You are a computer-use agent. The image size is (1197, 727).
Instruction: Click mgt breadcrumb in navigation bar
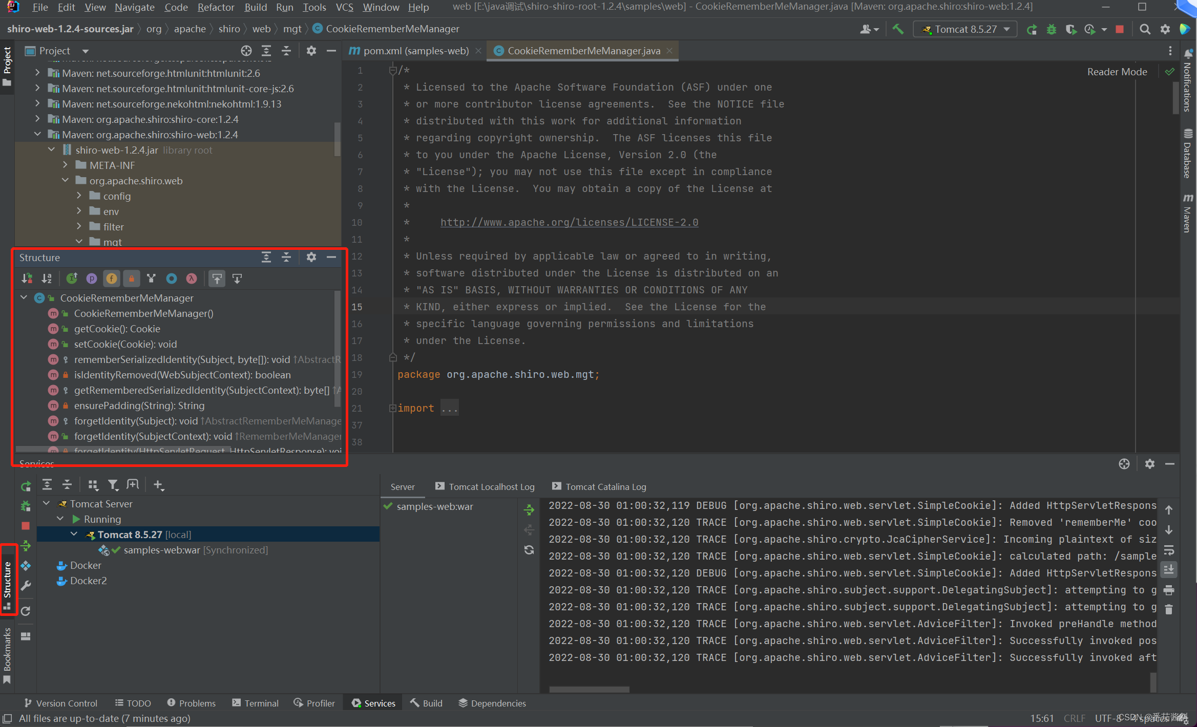click(292, 29)
